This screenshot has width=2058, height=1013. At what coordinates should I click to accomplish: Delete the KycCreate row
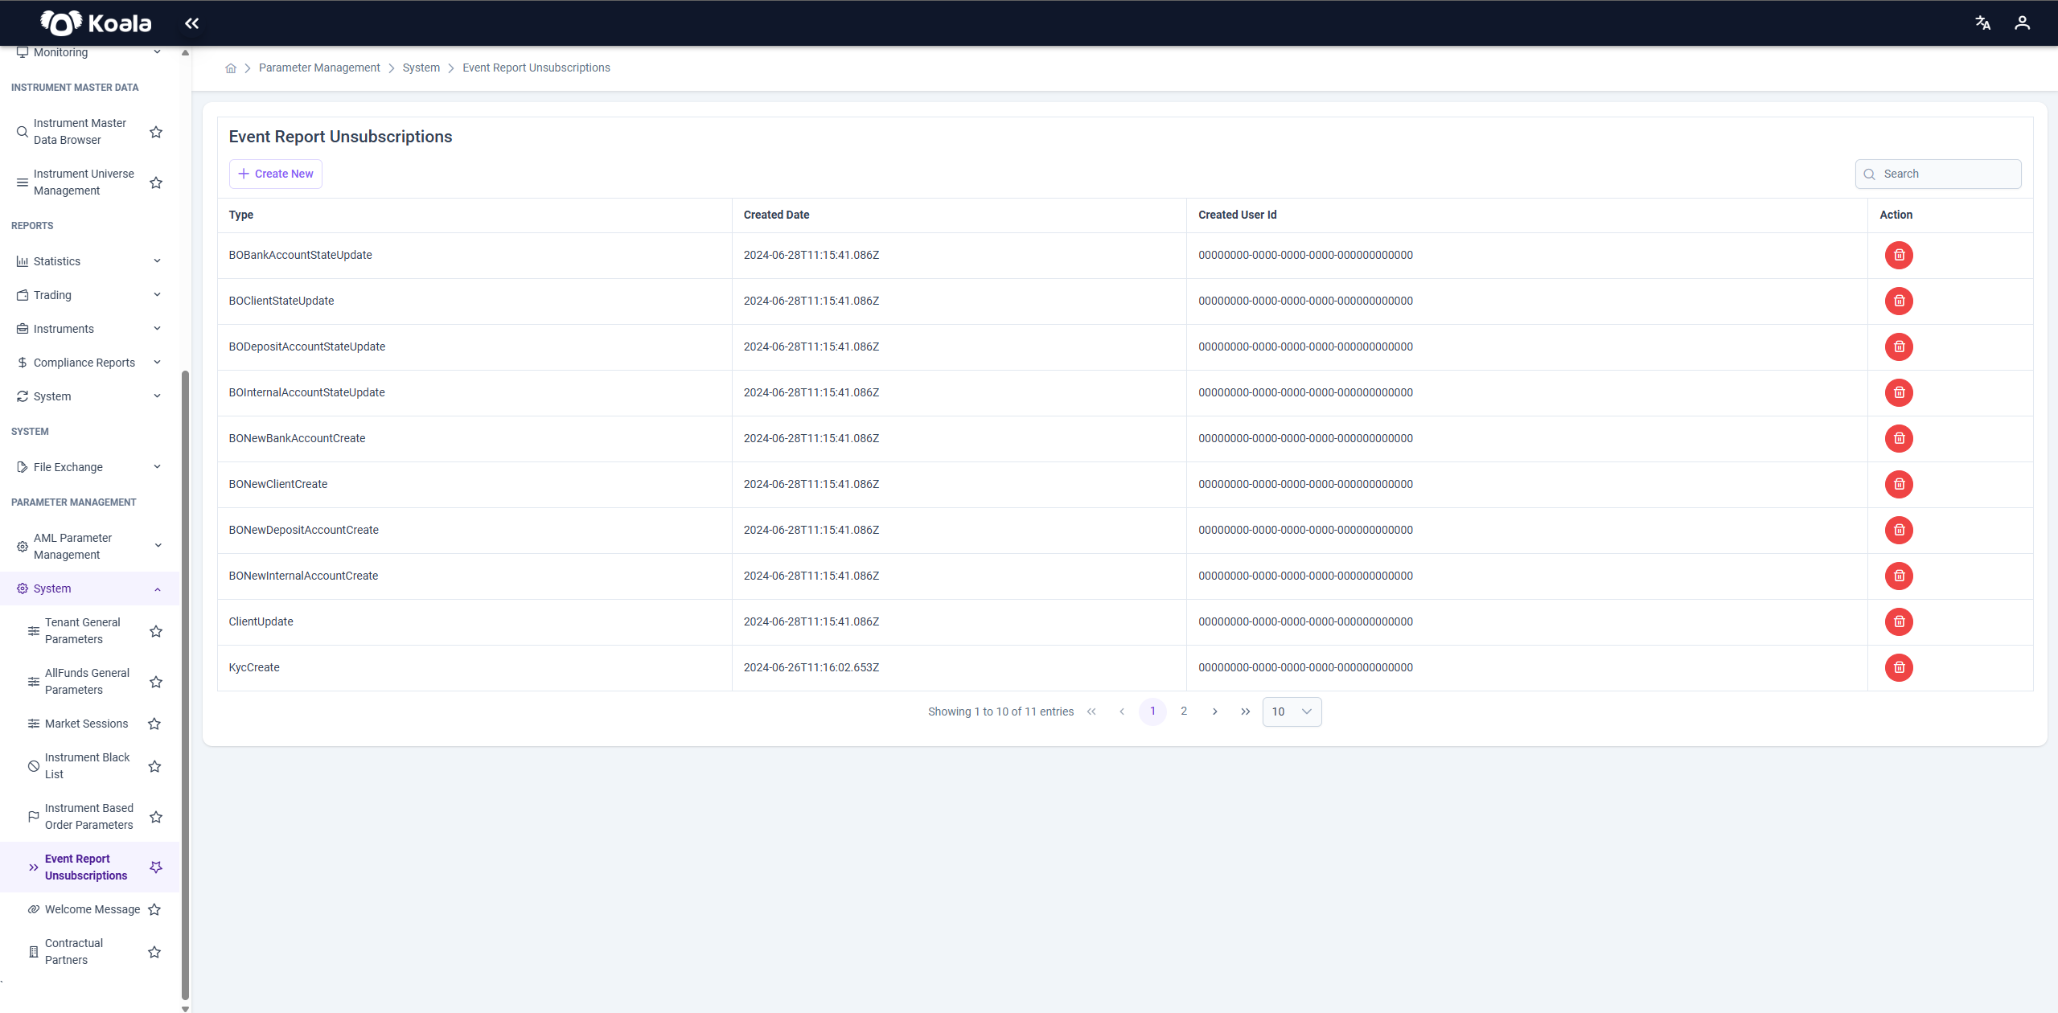[1899, 667]
